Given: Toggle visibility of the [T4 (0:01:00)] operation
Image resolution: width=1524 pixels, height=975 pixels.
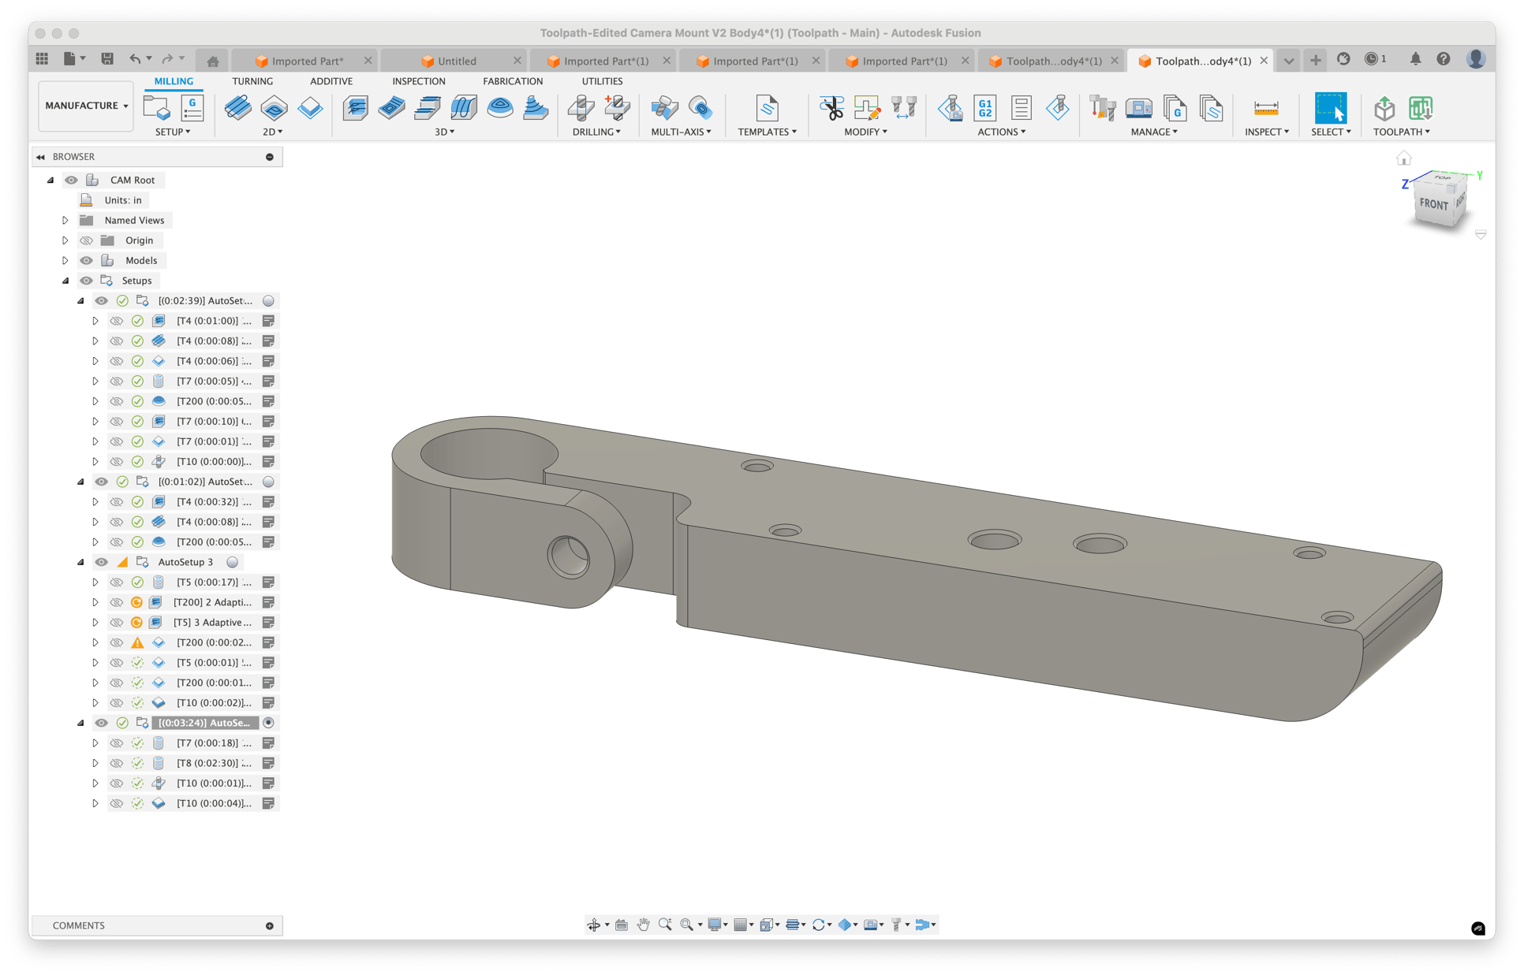Looking at the screenshot, I should (117, 321).
